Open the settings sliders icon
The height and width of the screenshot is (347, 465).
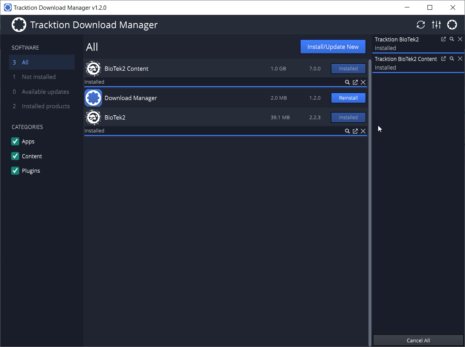(x=436, y=25)
